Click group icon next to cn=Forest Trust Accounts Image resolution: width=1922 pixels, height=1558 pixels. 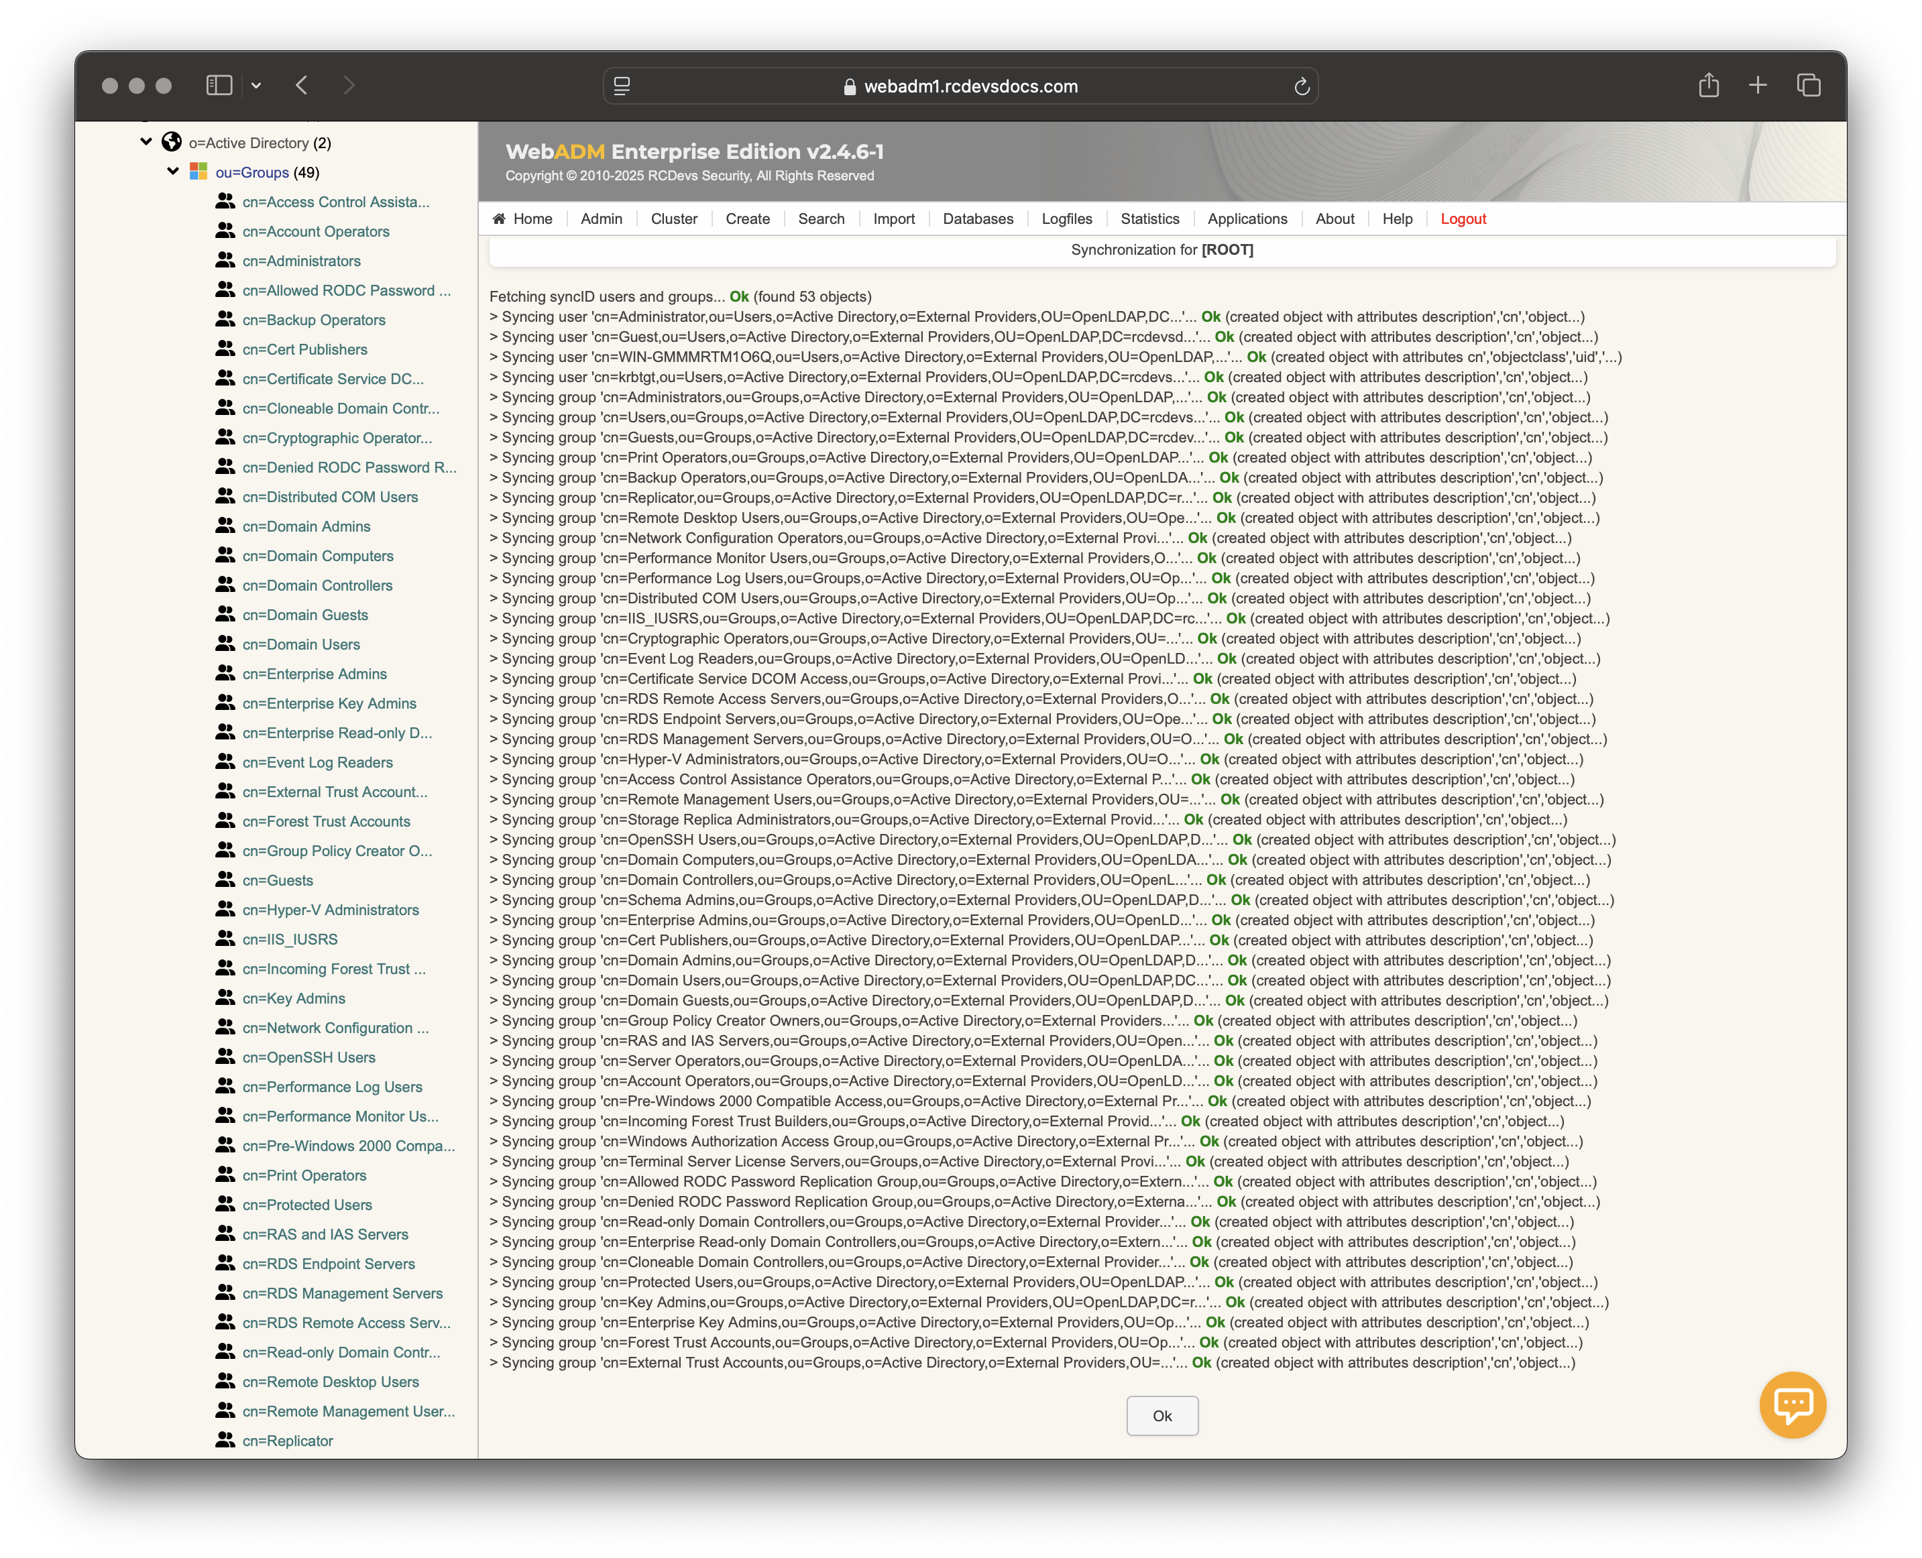tap(225, 821)
